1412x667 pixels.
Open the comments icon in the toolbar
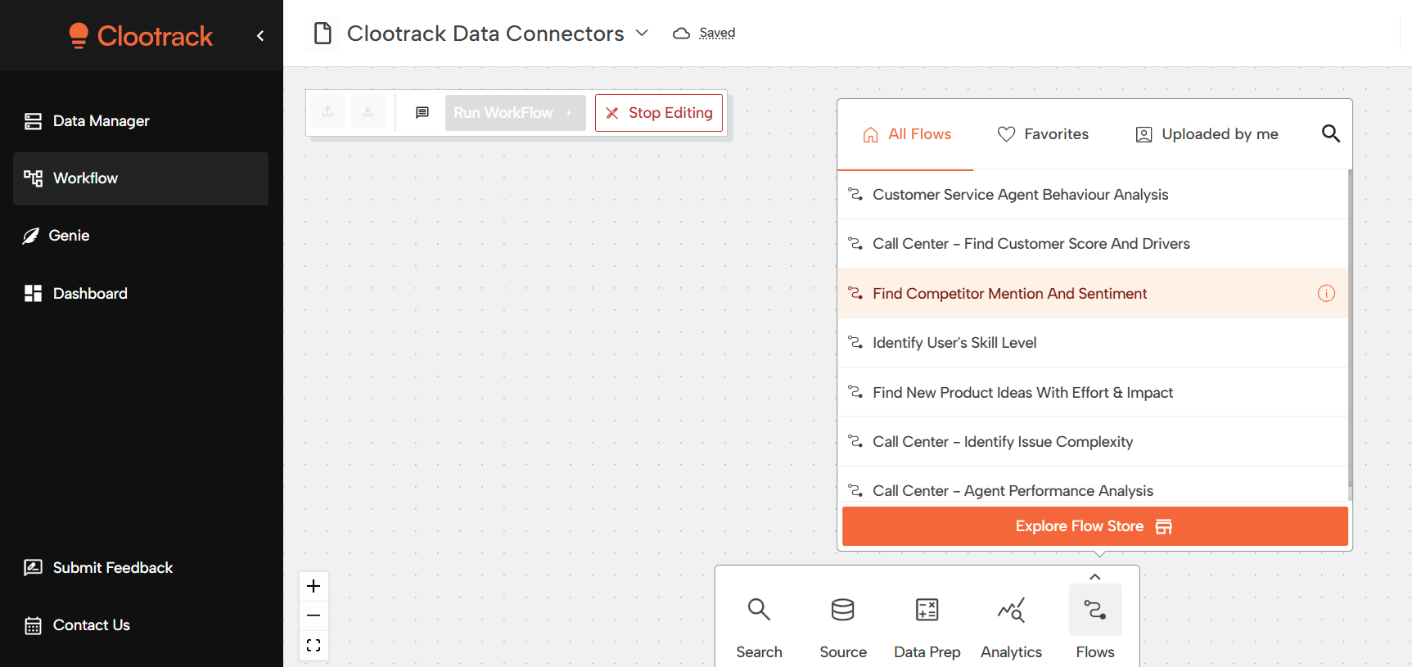click(422, 112)
